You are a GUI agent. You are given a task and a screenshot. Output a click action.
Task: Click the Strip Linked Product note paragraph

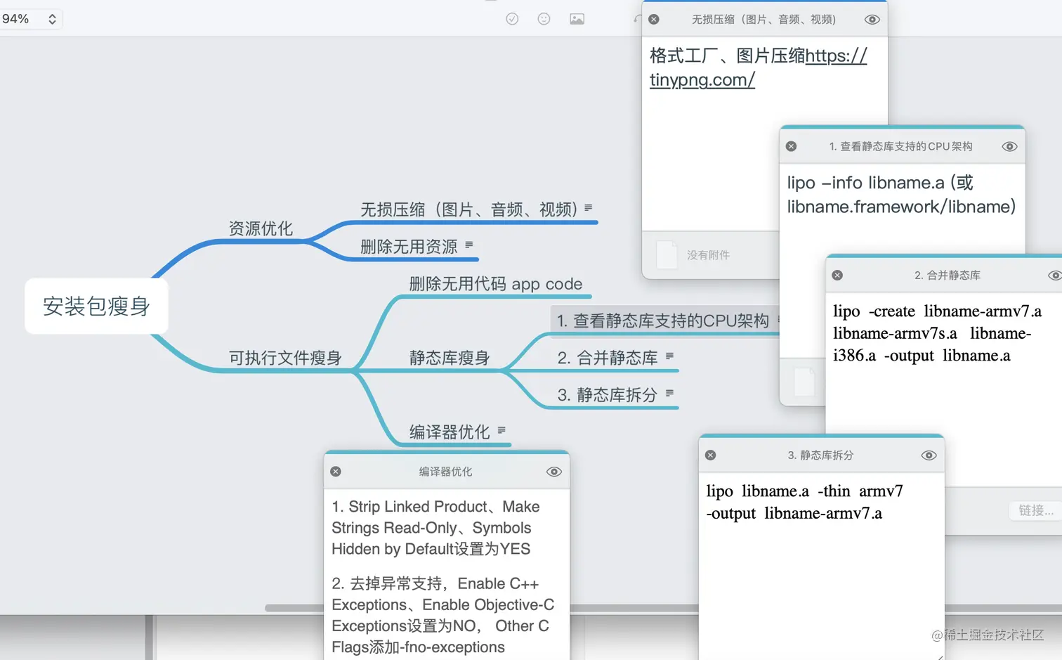coord(435,528)
